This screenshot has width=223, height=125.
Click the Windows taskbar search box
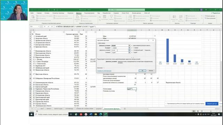51,114
